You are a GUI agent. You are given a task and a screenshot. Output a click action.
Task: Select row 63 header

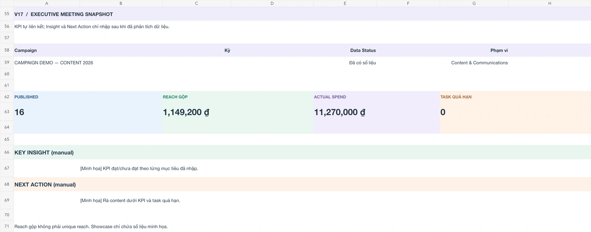click(x=7, y=112)
